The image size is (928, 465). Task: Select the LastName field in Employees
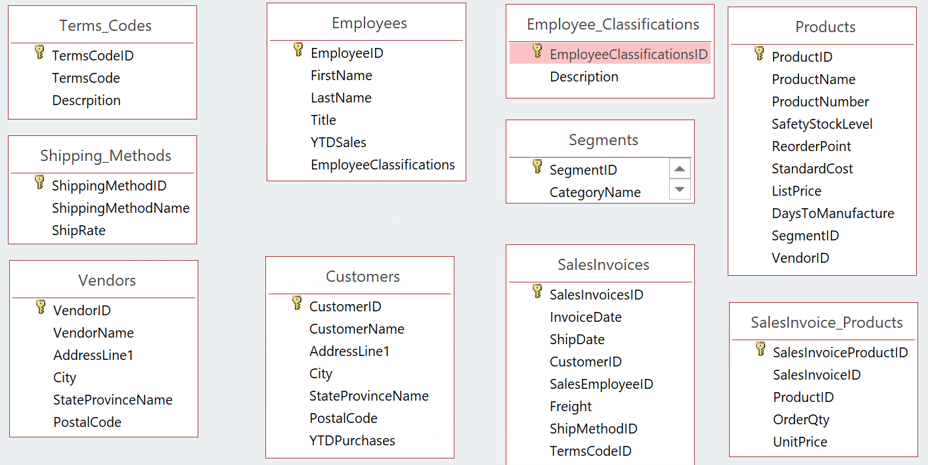(x=341, y=98)
